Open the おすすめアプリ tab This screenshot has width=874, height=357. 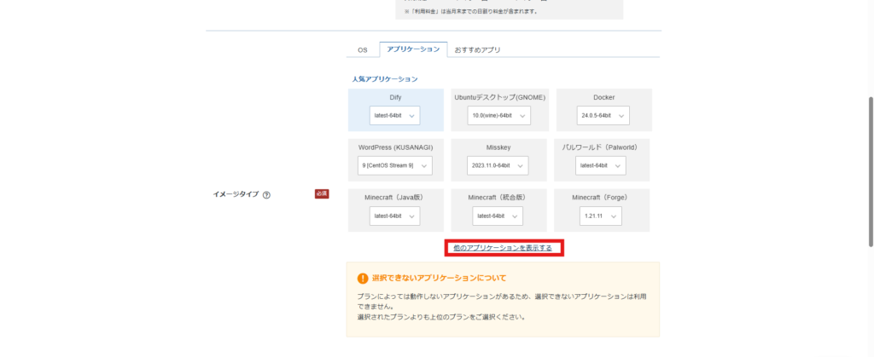point(477,50)
